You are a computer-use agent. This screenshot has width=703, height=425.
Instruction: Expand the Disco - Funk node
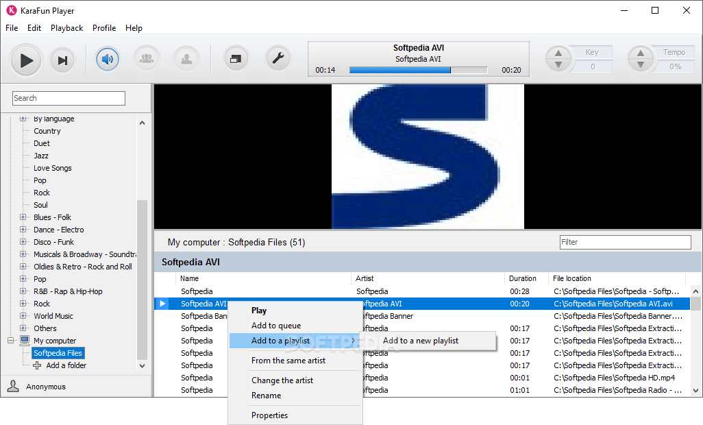[23, 242]
